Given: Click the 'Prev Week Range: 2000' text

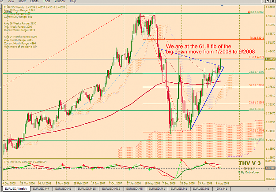Looking at the screenshot, I should pos(18,27).
